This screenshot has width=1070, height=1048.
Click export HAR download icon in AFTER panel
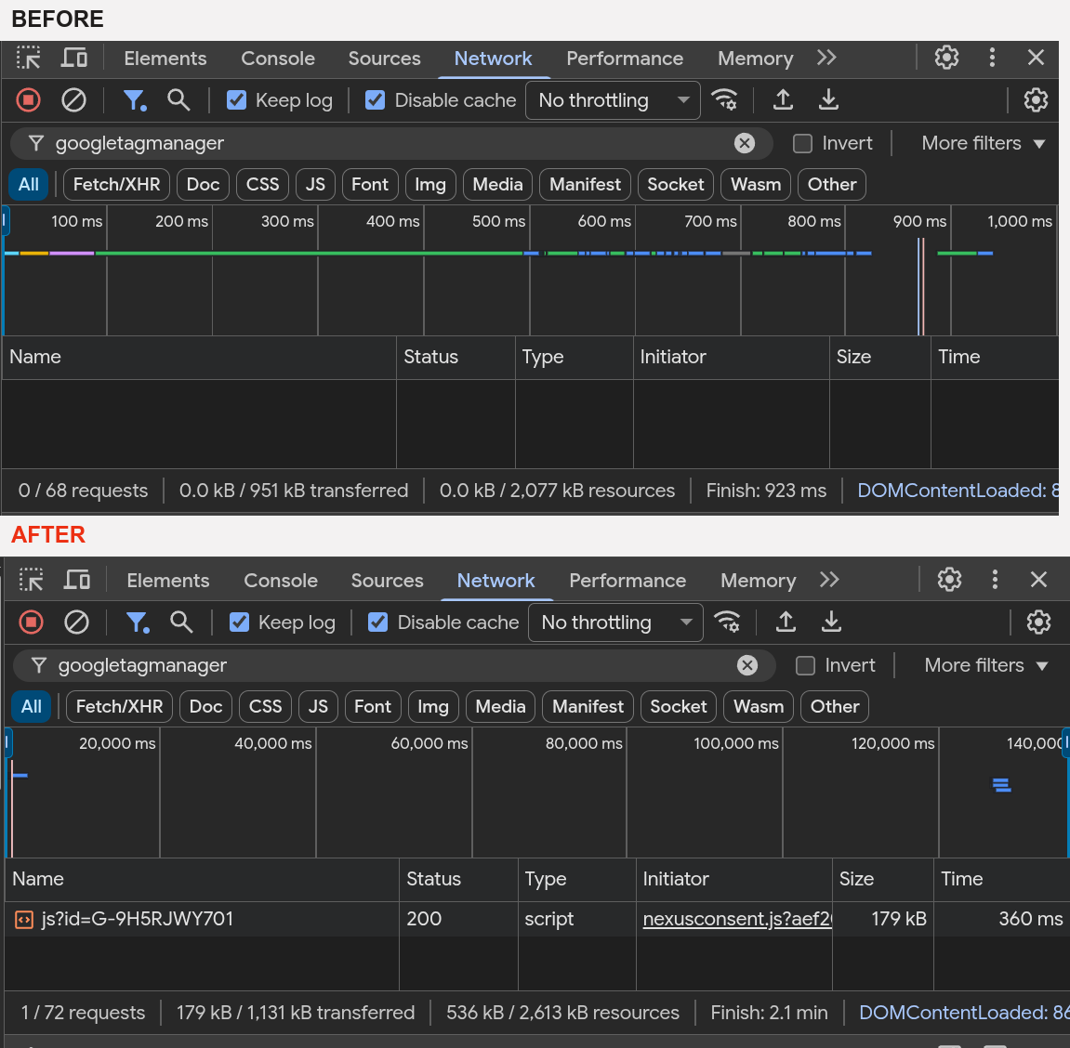pyautogui.click(x=830, y=622)
